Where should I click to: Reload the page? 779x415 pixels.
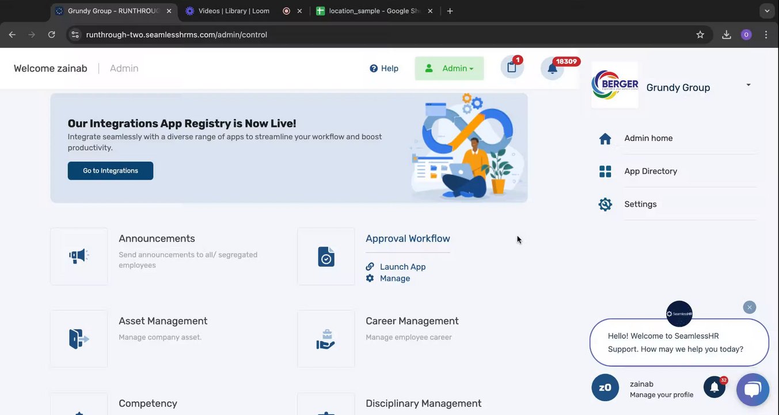click(x=51, y=35)
